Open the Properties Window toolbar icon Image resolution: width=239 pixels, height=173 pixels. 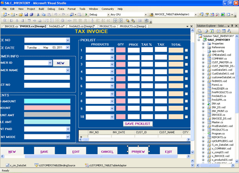207,15
